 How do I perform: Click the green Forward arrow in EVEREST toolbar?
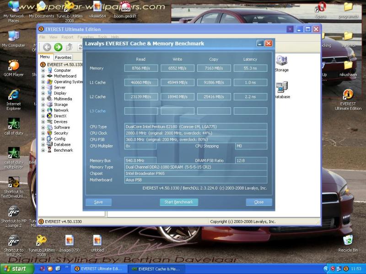point(58,47)
